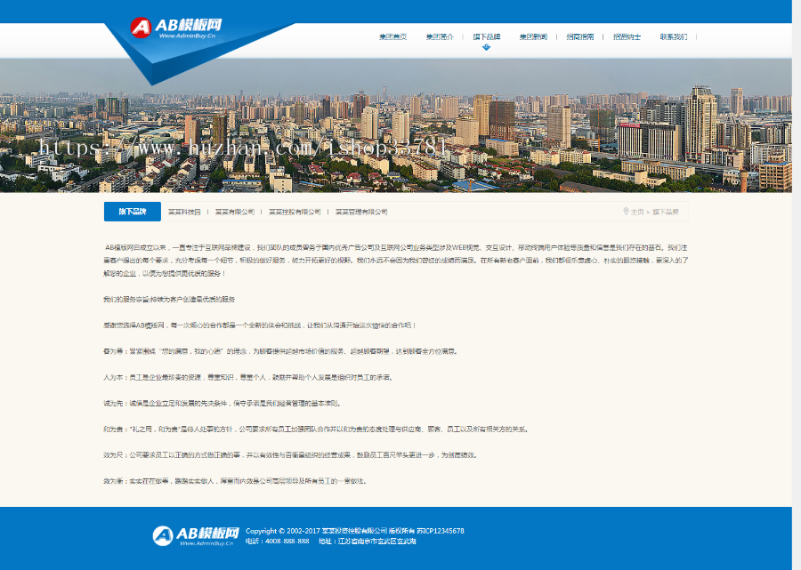Open the 招商指南 navigation menu item
Viewport: 801px width, 570px height.
[x=579, y=37]
